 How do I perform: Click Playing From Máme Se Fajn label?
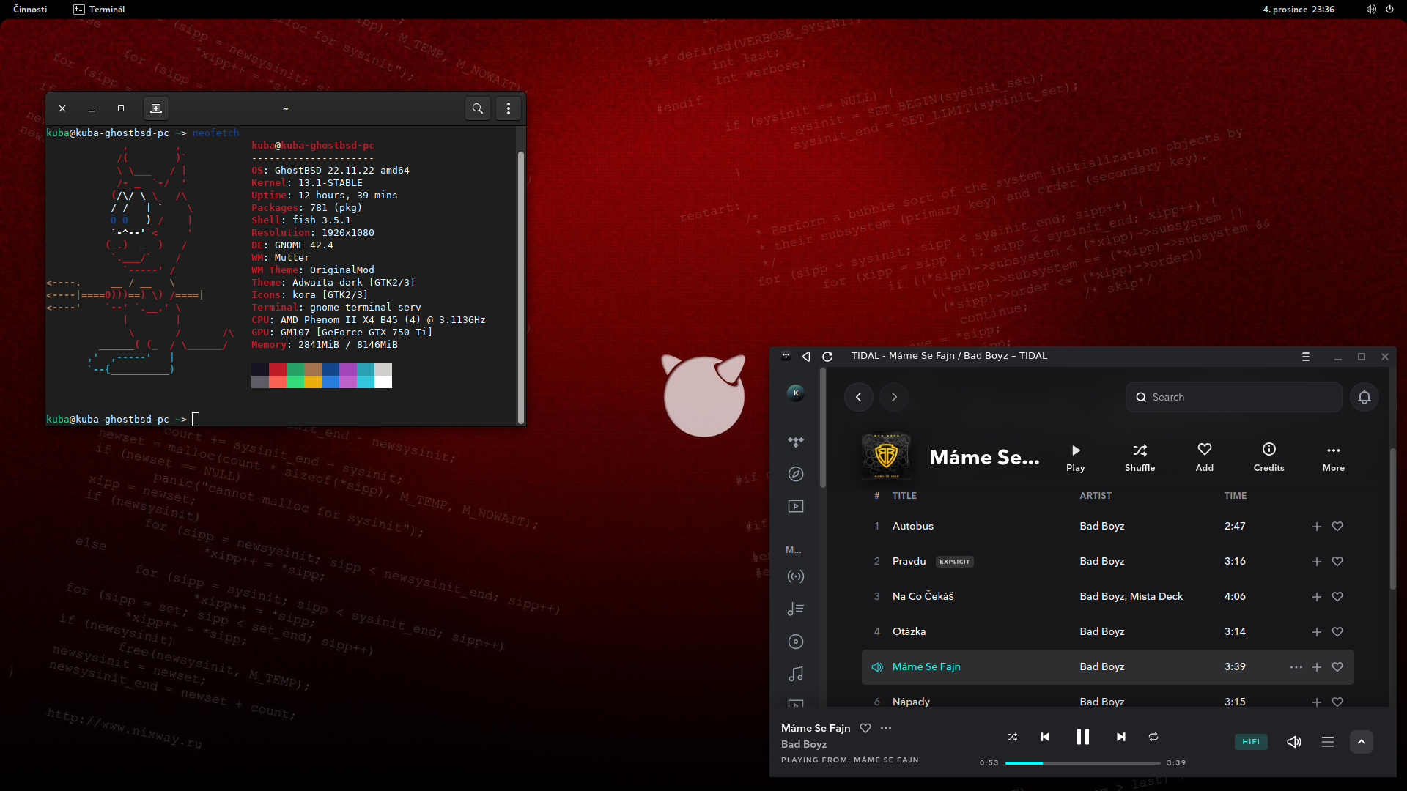coord(850,760)
